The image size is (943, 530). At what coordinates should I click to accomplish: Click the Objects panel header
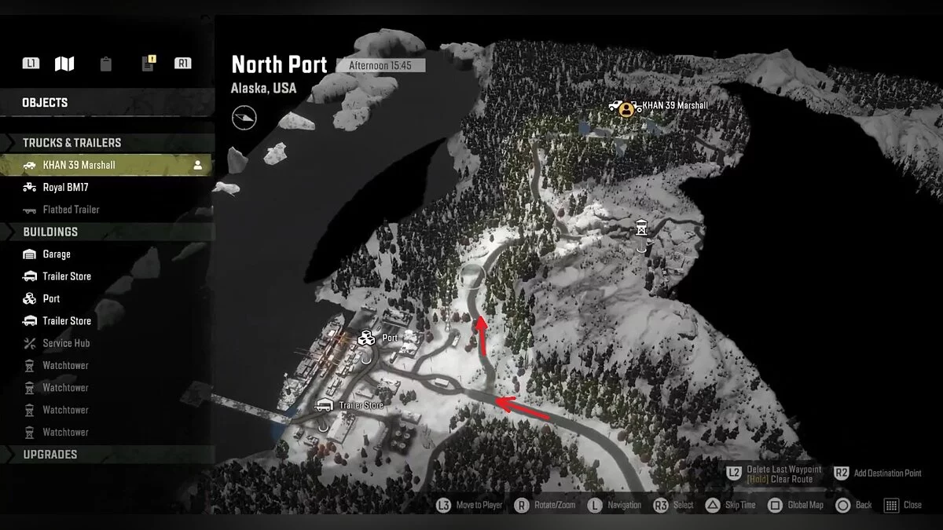[106, 102]
